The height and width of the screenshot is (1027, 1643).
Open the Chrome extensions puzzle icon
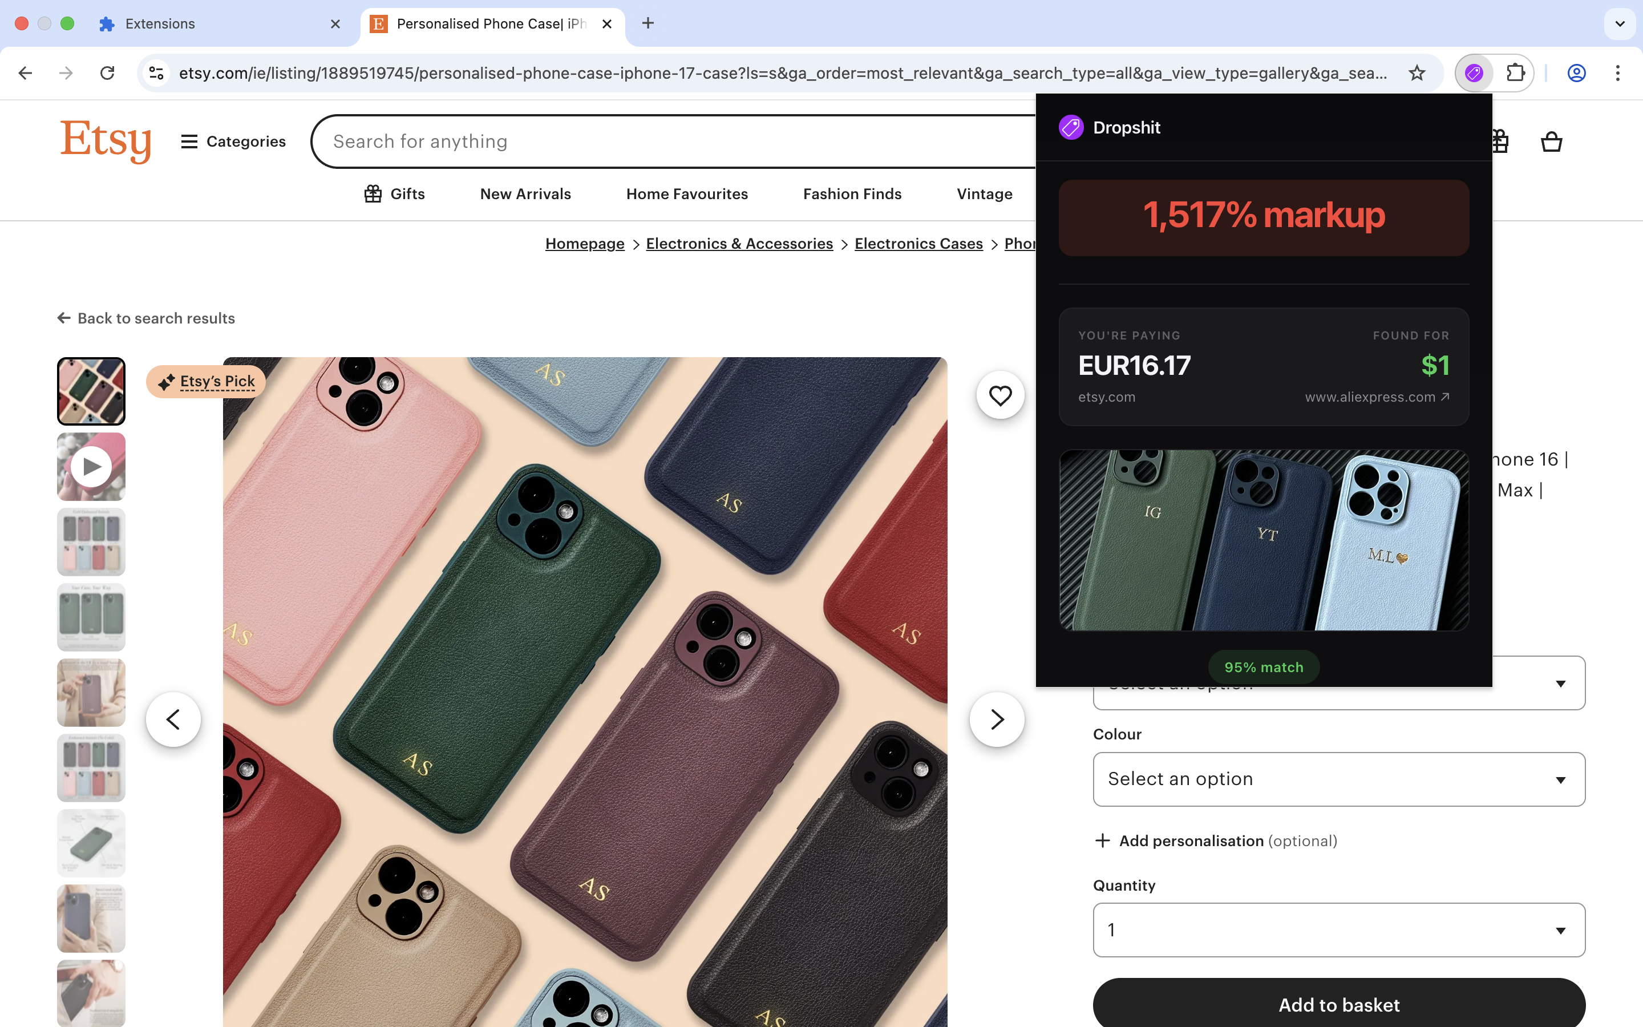1515,72
